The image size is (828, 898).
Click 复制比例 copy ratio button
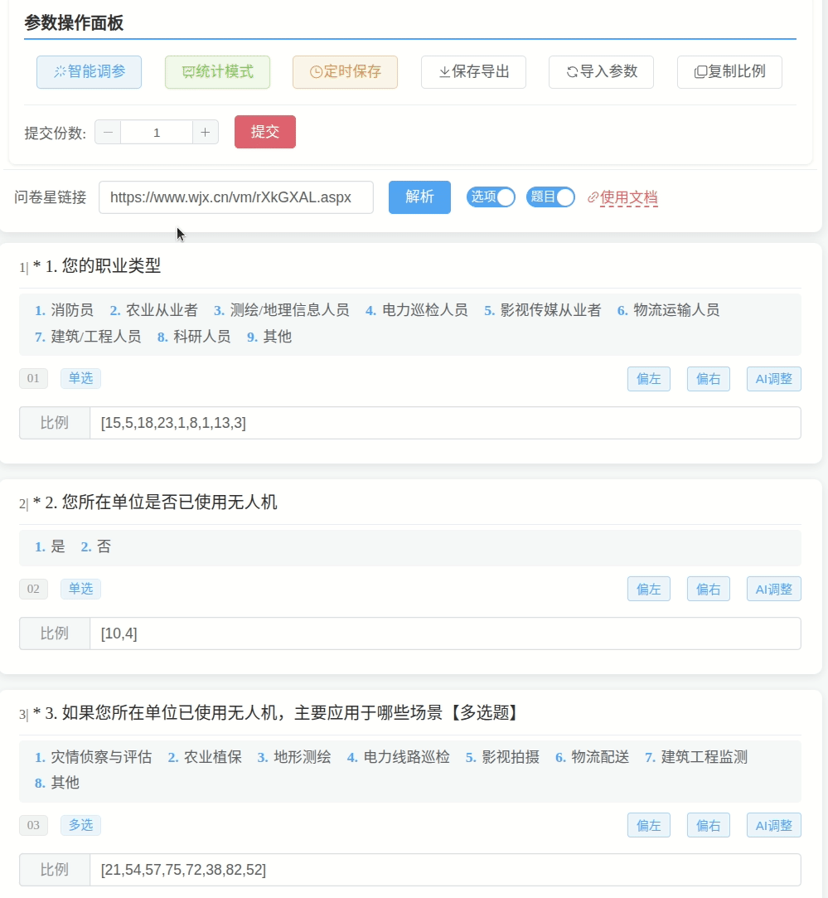point(729,72)
